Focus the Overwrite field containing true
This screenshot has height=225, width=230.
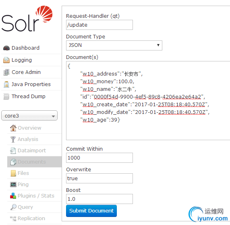99,179
